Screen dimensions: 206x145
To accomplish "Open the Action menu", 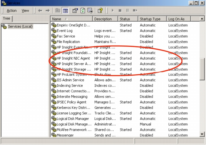I will (11, 10).
